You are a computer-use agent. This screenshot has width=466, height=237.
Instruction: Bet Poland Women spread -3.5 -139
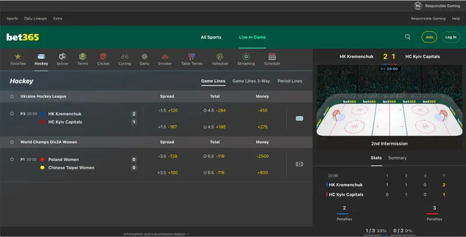[x=168, y=156]
